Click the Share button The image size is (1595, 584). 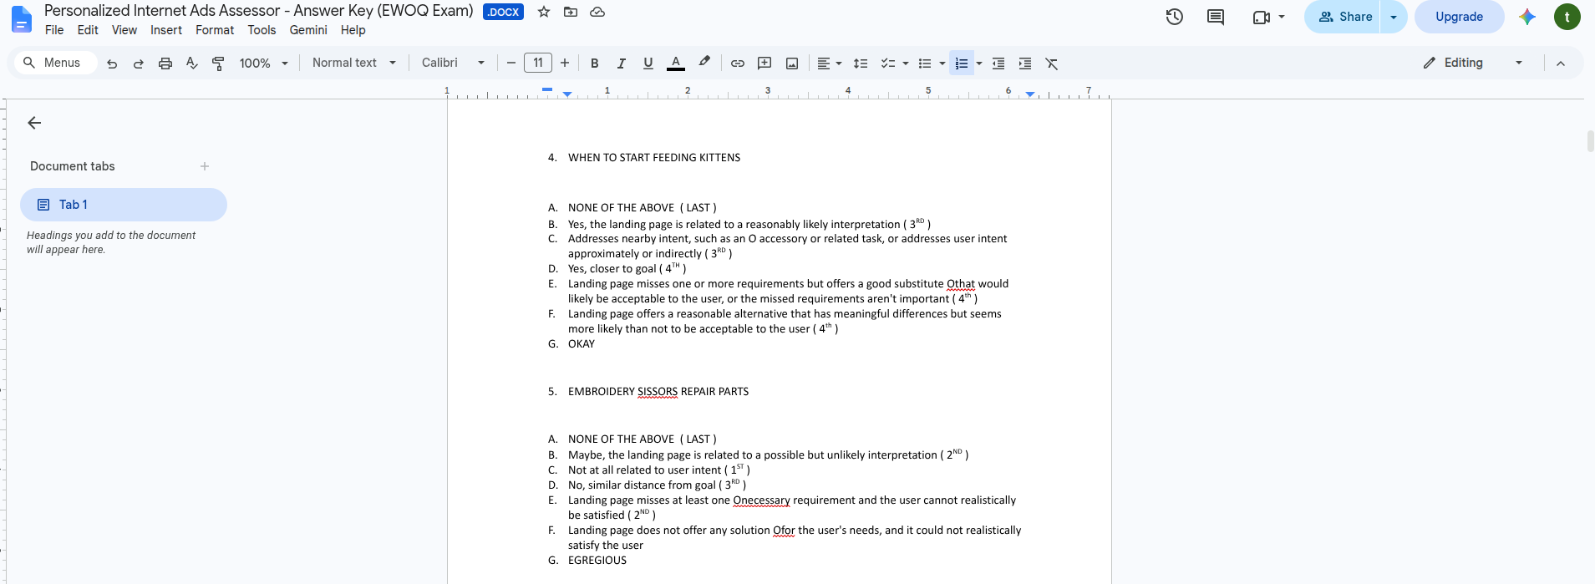pyautogui.click(x=1344, y=17)
